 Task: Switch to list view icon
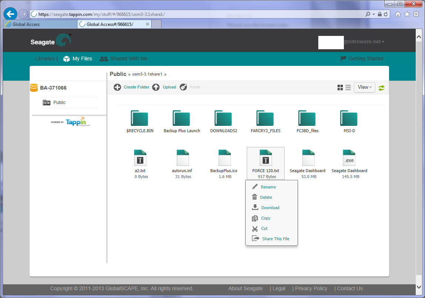click(x=348, y=87)
